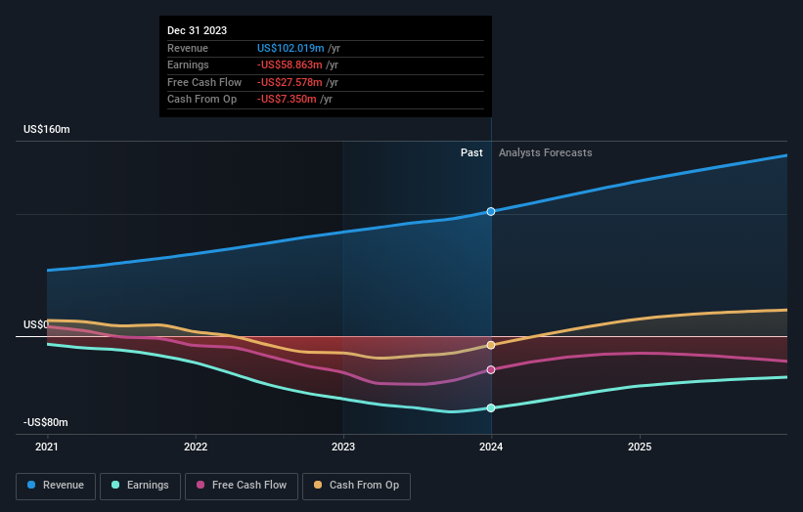Toggle the Revenue legend button
803x512 pixels.
[x=56, y=486]
